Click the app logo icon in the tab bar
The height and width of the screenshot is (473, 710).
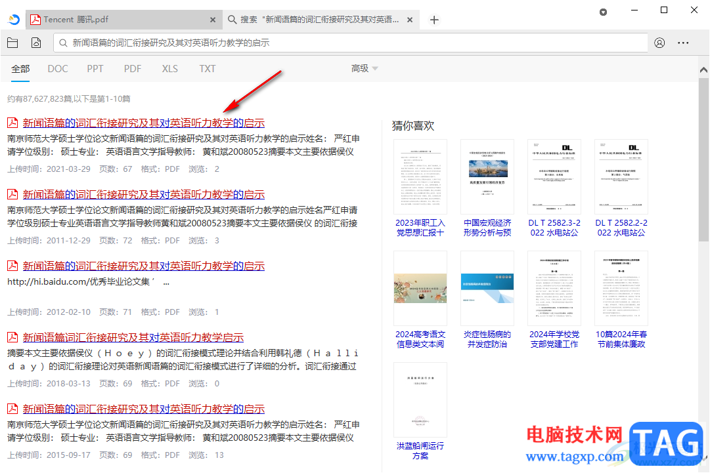point(14,20)
